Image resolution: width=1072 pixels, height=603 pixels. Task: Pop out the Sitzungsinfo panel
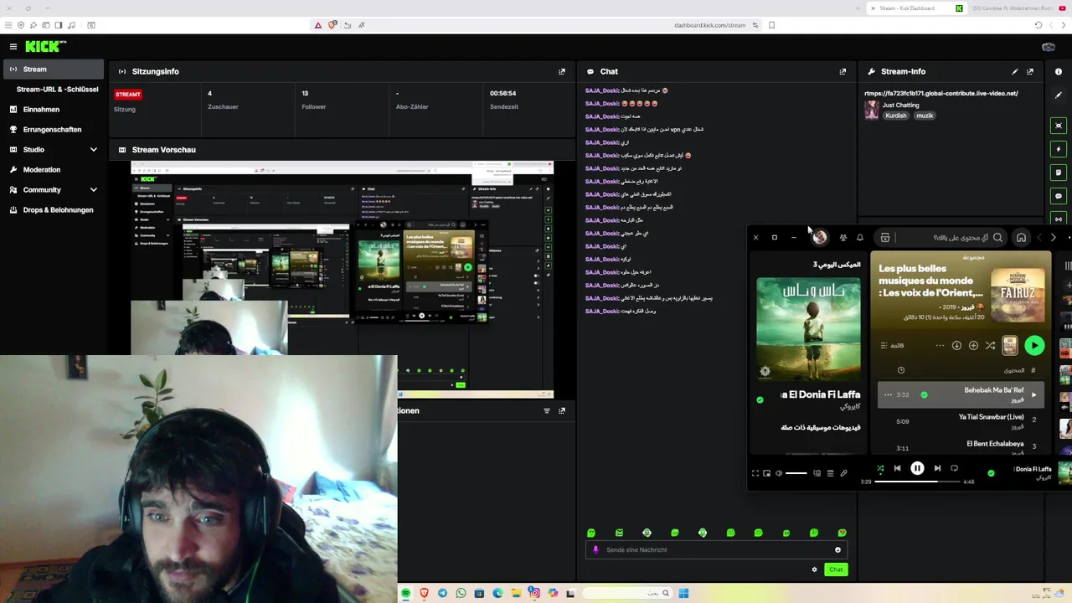(x=562, y=72)
